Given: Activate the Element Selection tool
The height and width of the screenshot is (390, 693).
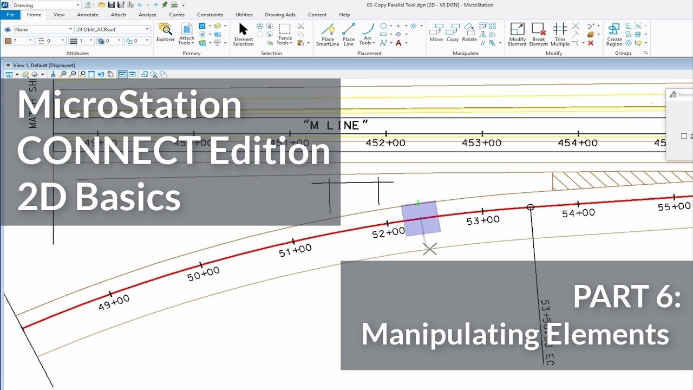Looking at the screenshot, I should [243, 34].
